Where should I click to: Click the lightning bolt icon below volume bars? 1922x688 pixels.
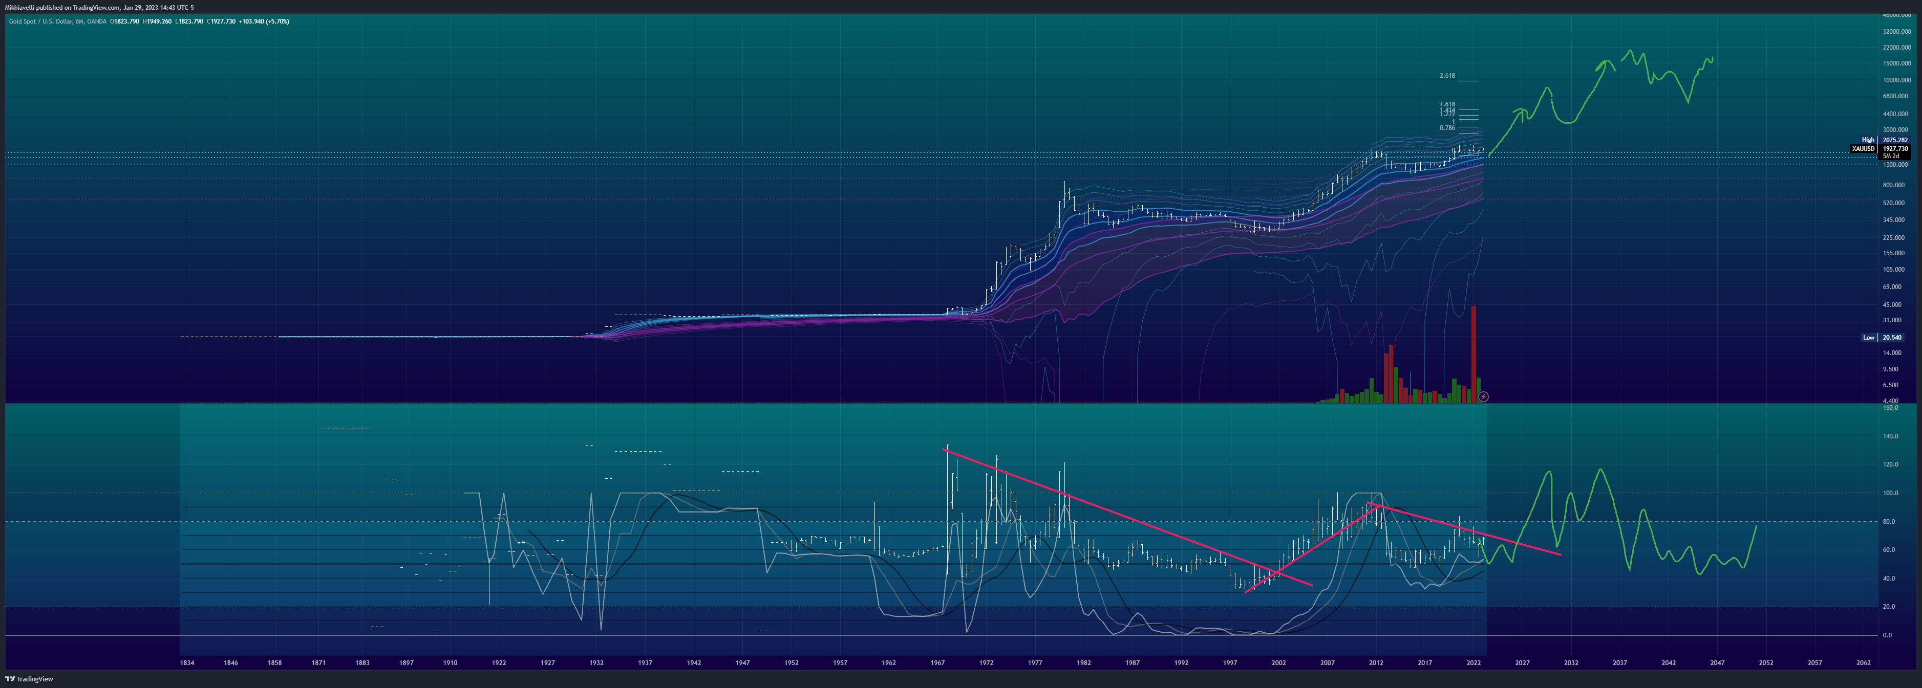click(x=1483, y=397)
